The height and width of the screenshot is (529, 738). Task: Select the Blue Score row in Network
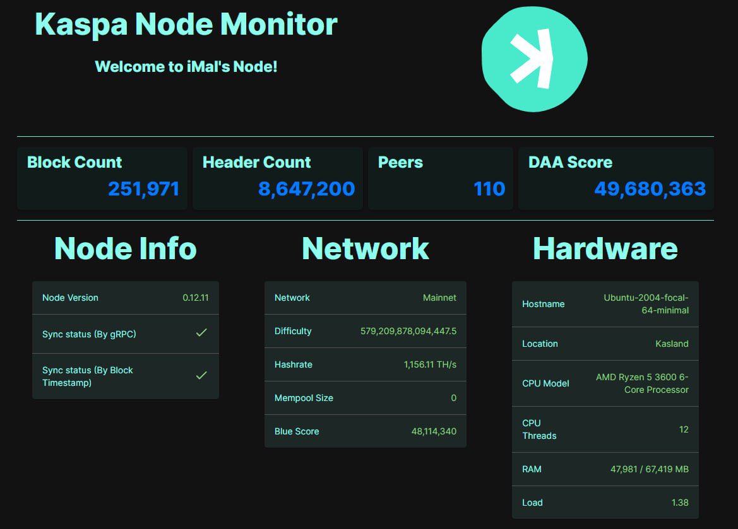coord(365,431)
